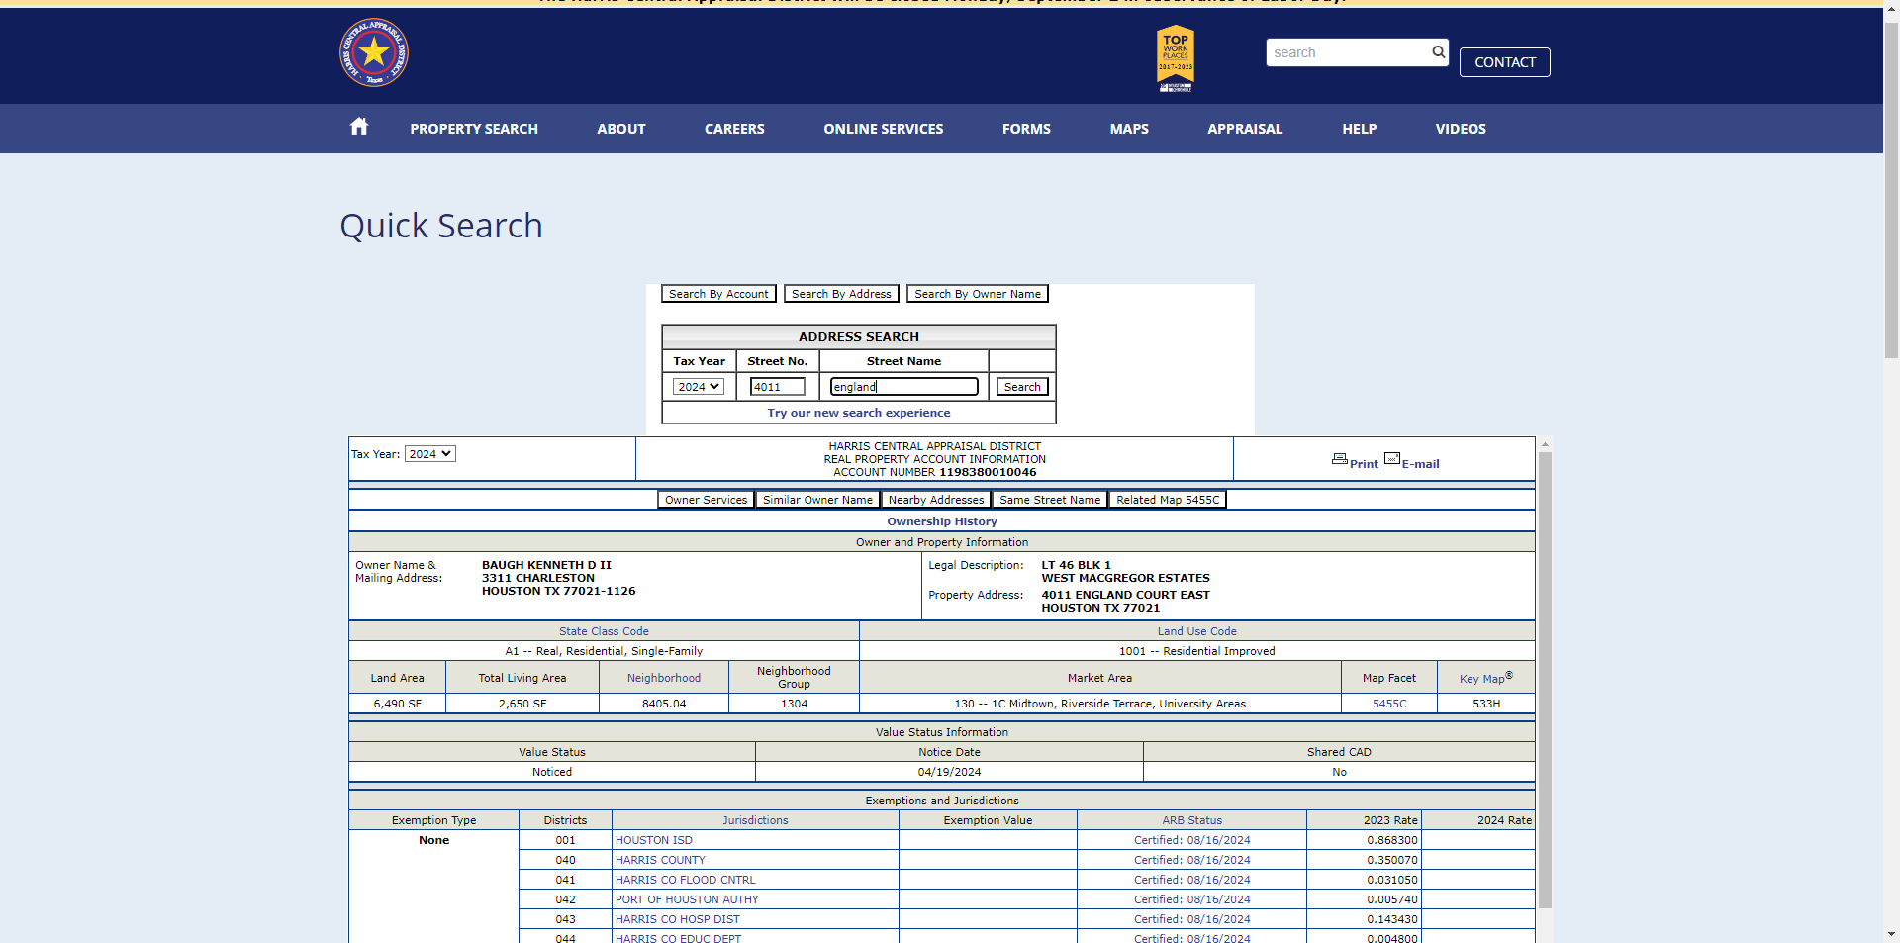Open the HELP menu

(1360, 129)
